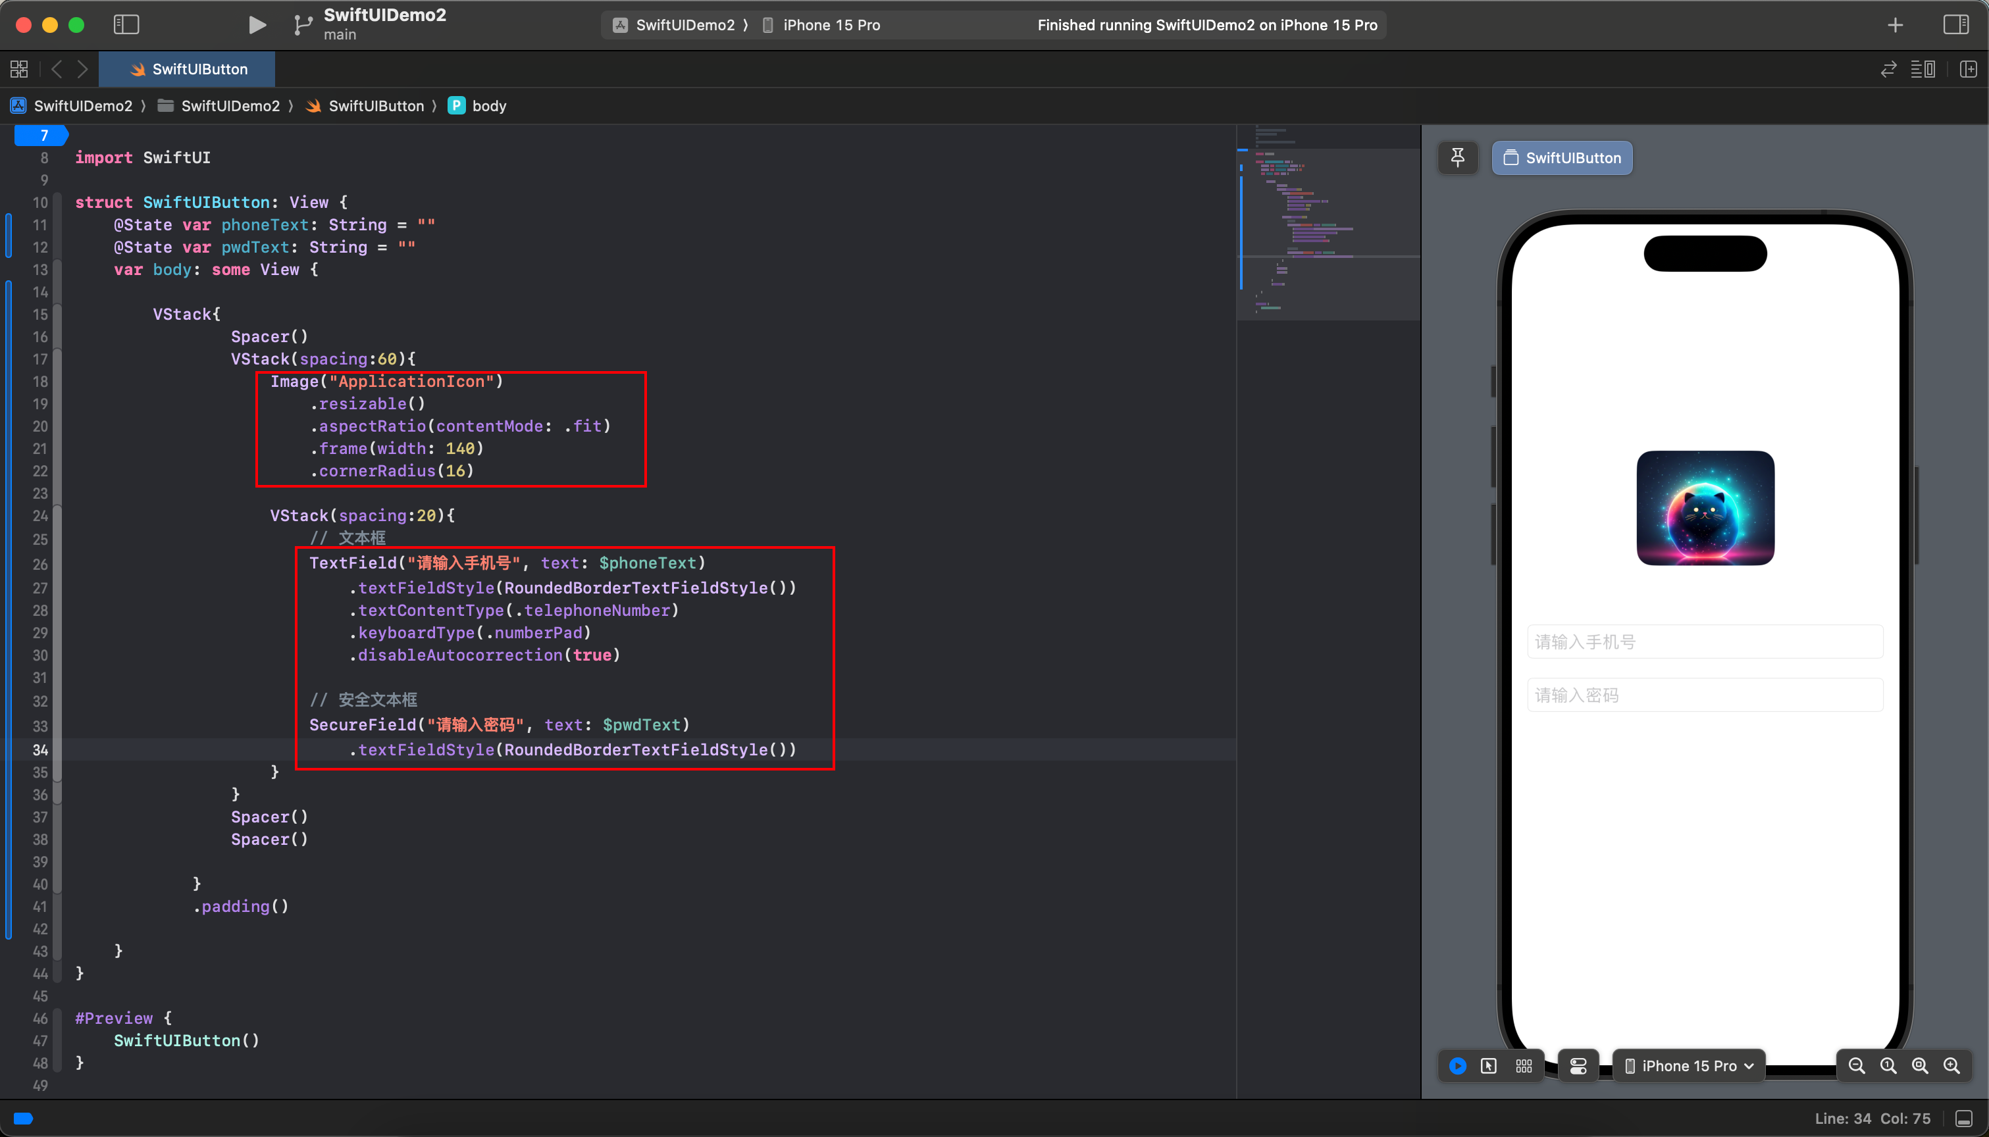
Task: Toggle the canvas live preview mode
Action: pos(1457,1066)
